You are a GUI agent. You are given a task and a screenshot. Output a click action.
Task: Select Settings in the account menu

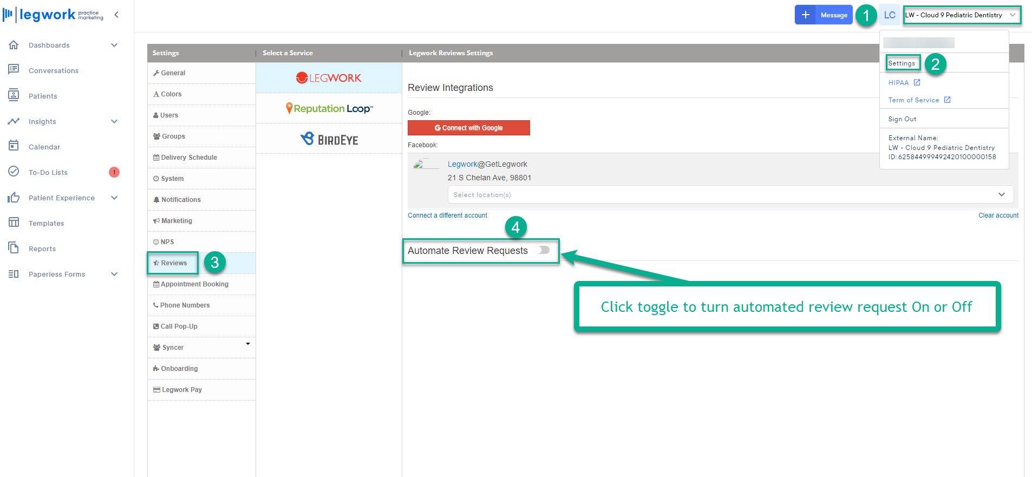click(x=902, y=63)
